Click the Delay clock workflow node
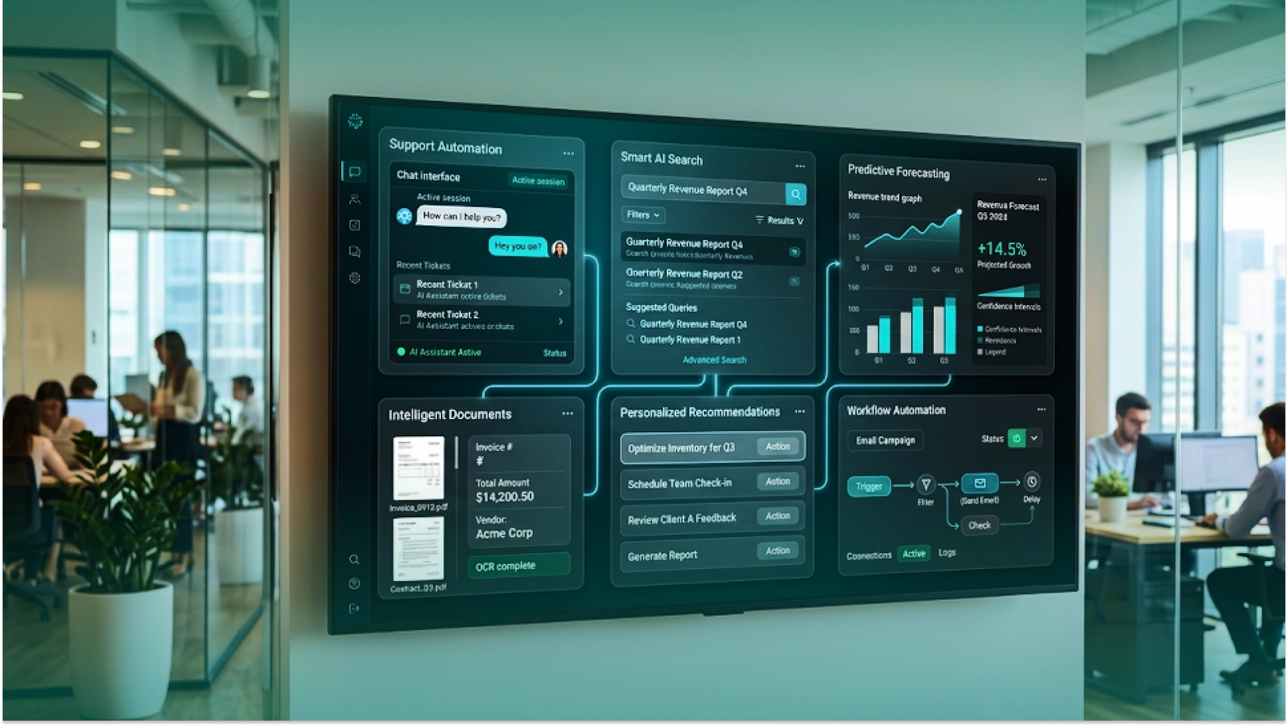The height and width of the screenshot is (726, 1288). point(1031,481)
